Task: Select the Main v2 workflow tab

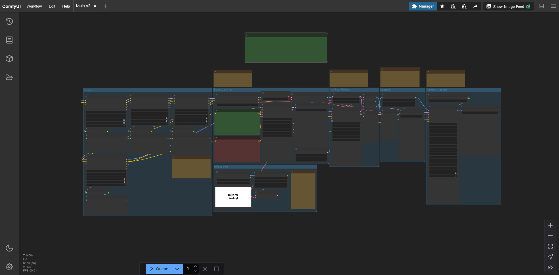Action: (86, 6)
